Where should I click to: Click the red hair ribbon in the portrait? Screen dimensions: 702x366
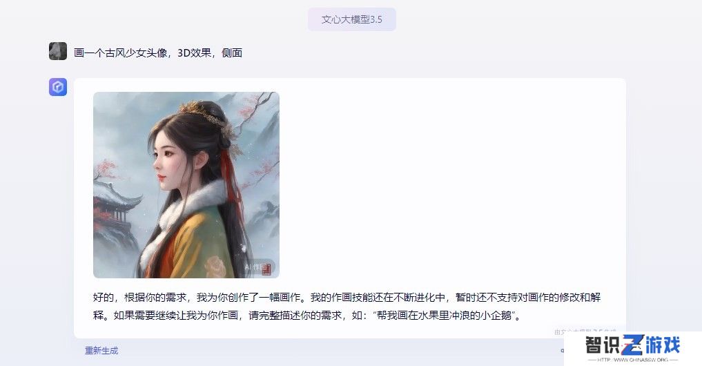pos(231,179)
